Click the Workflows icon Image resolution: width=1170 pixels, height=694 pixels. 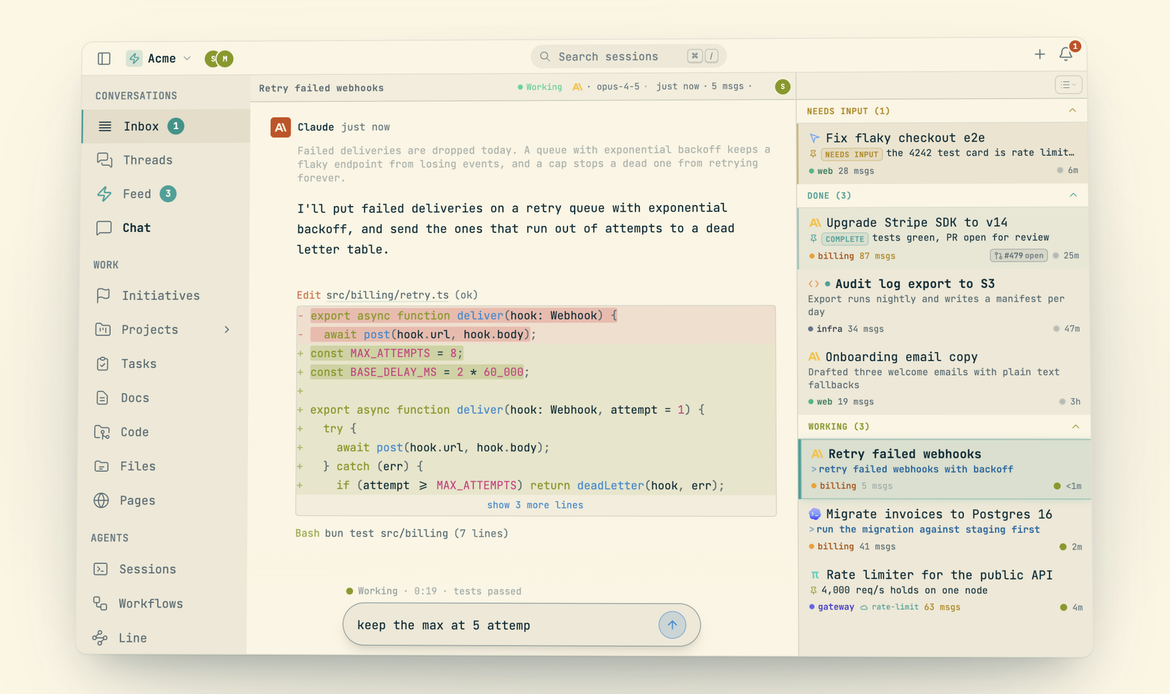[x=100, y=603]
